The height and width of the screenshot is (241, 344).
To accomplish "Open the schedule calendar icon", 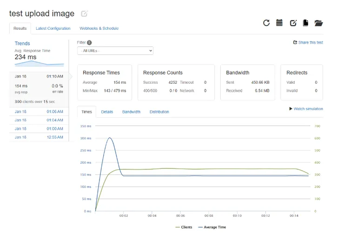I will [279, 23].
